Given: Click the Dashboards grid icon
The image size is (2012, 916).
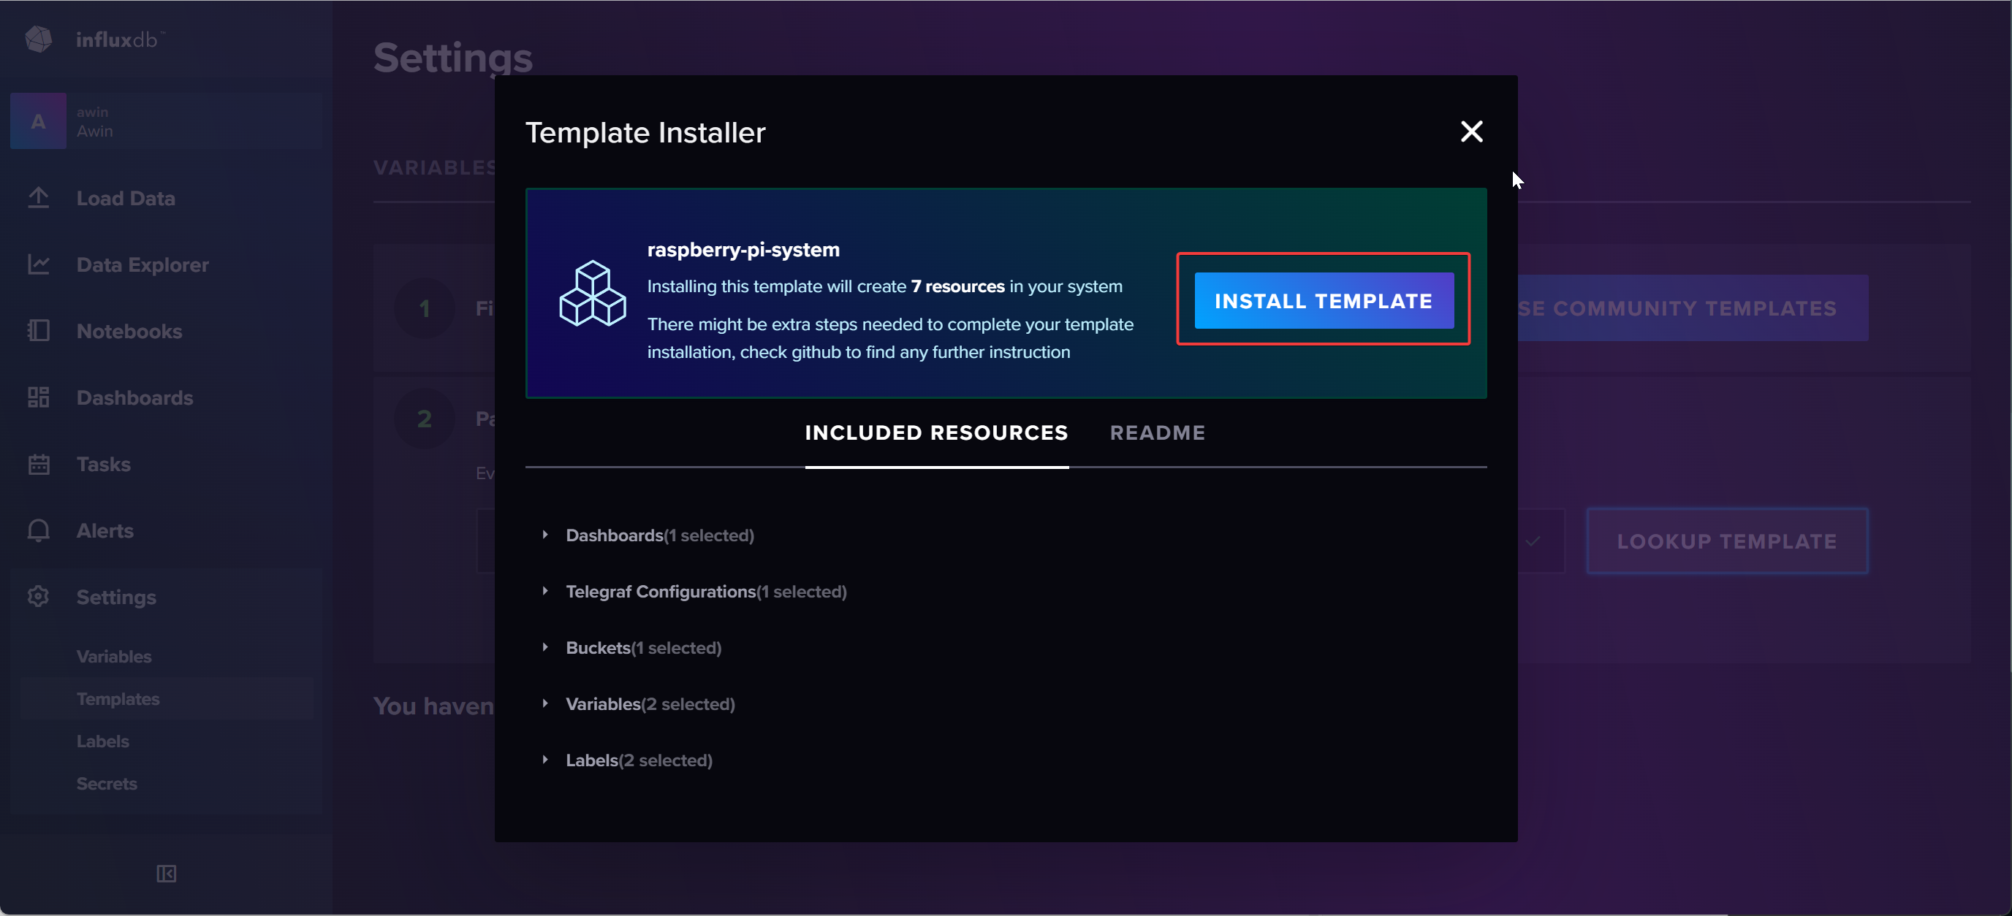Looking at the screenshot, I should point(38,397).
